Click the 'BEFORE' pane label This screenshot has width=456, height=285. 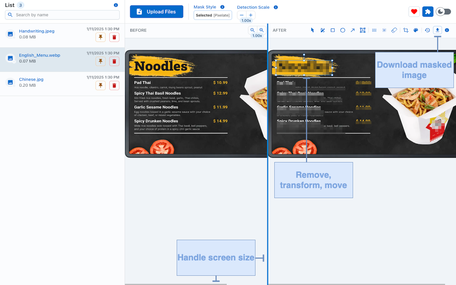[x=138, y=30]
